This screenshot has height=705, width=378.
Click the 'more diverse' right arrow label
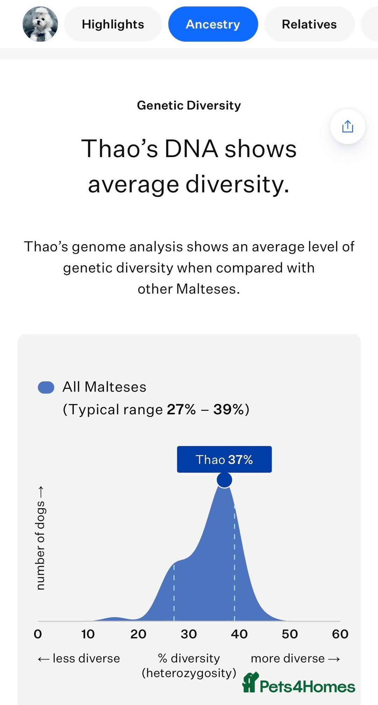coord(295,658)
